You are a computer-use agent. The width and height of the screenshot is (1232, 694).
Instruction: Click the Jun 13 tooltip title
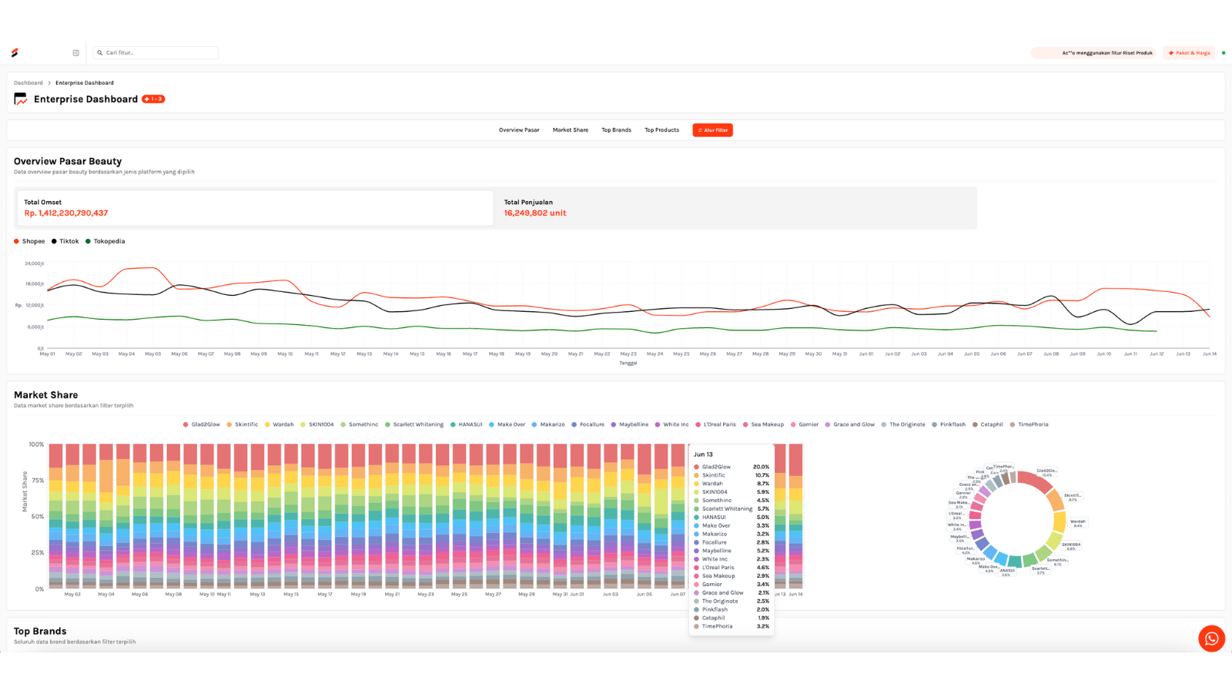(703, 454)
